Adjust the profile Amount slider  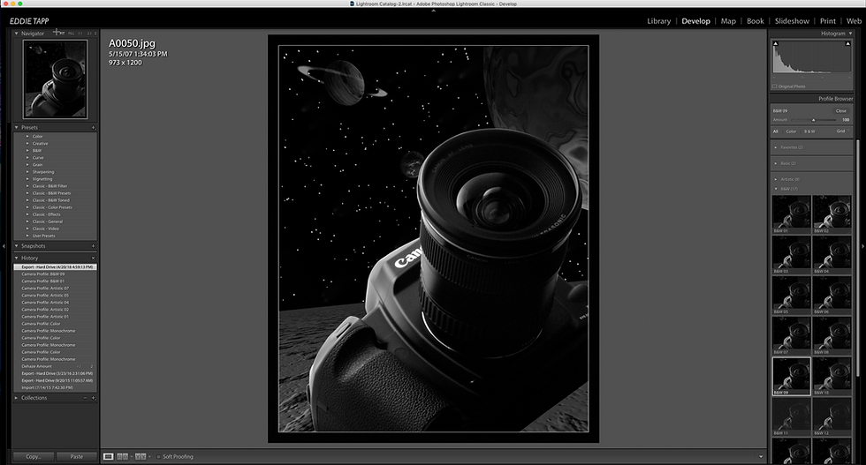click(x=813, y=120)
